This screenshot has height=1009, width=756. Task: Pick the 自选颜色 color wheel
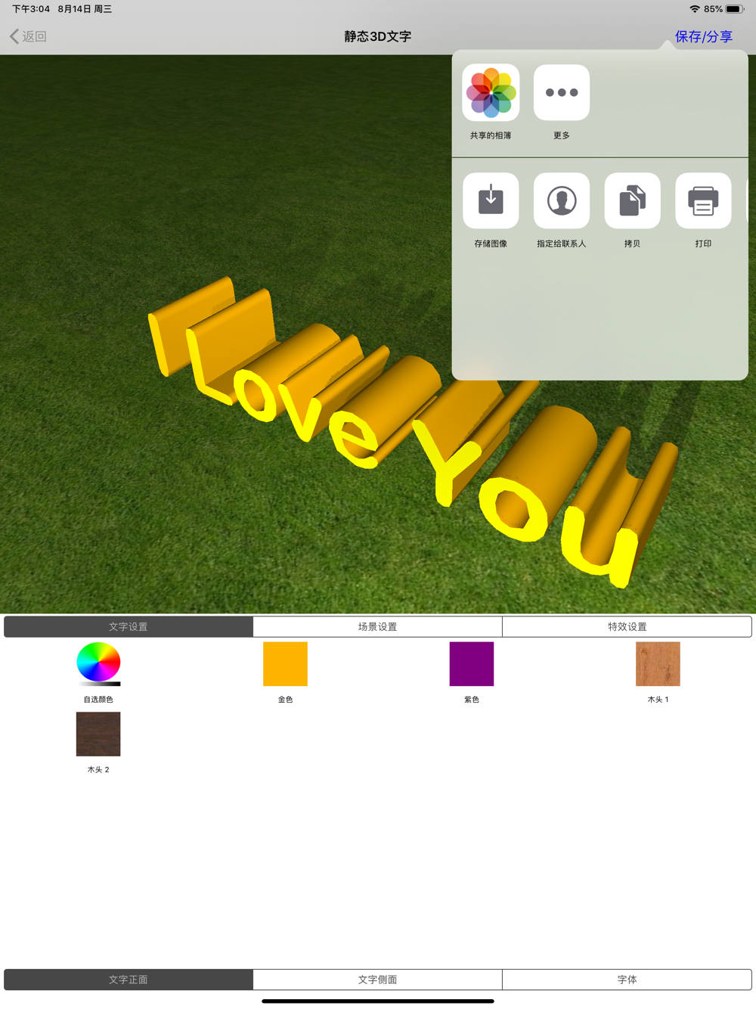pyautogui.click(x=98, y=664)
